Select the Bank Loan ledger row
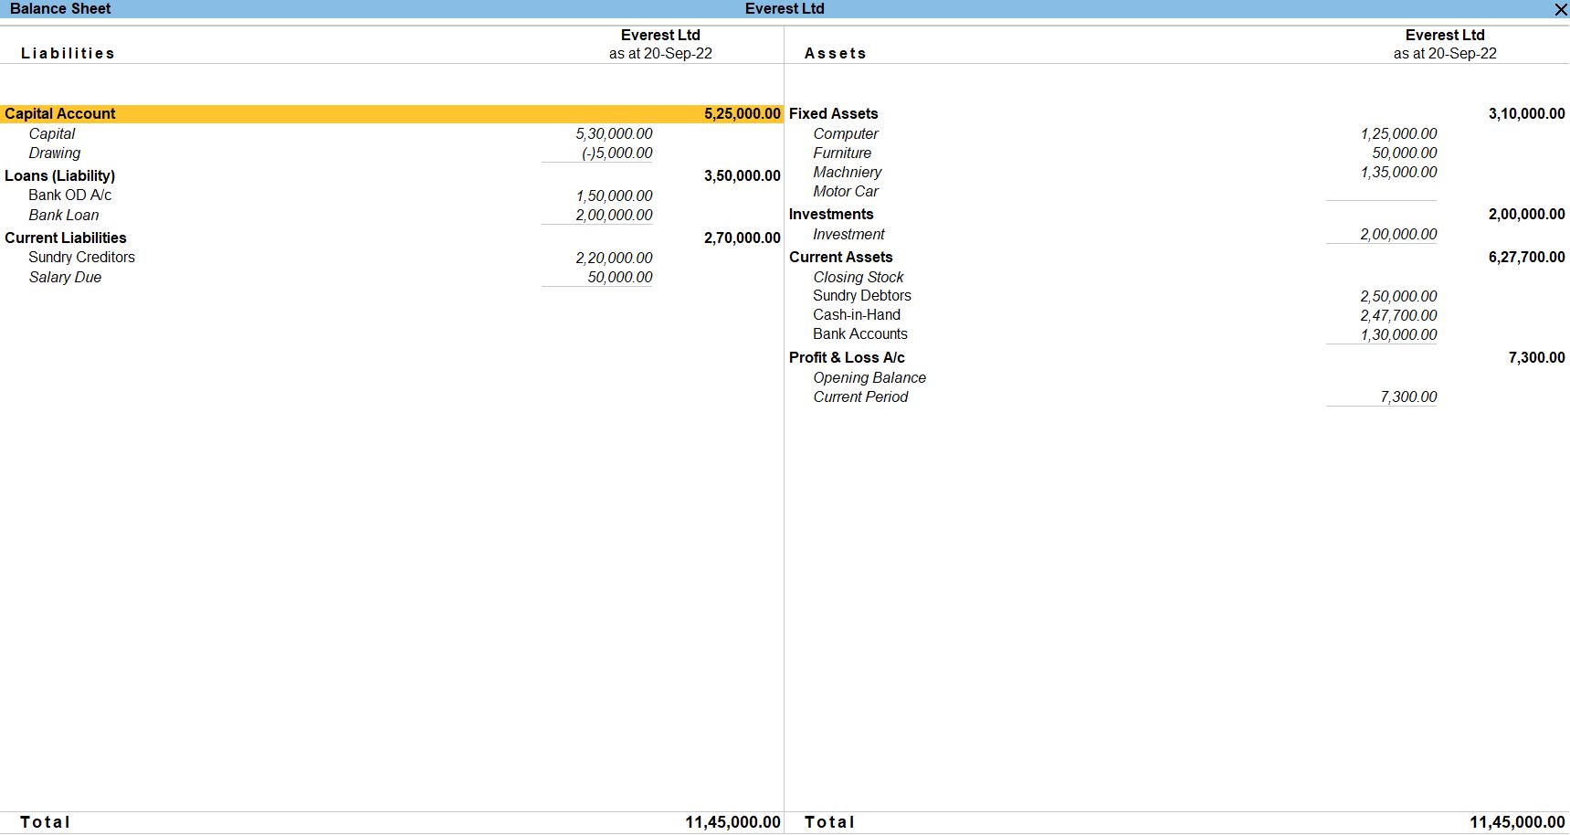 [64, 216]
